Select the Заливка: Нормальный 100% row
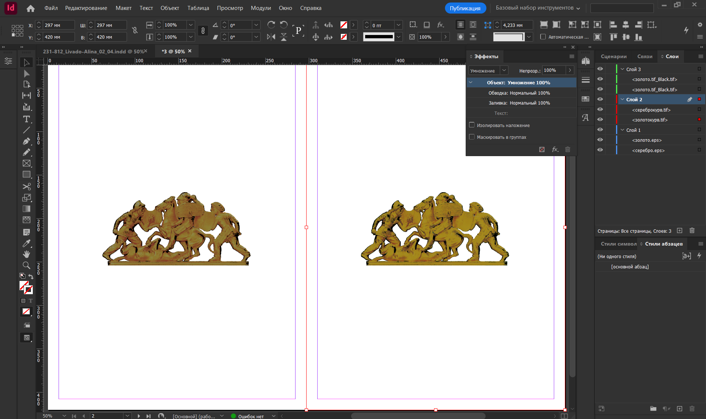 pyautogui.click(x=521, y=103)
